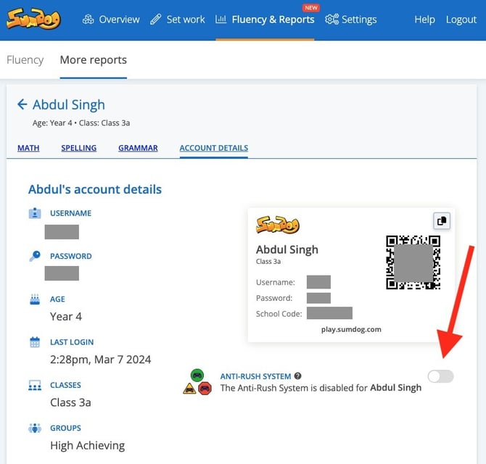The width and height of the screenshot is (486, 464).
Task: Click the Anti-Rush System help question icon
Action: click(x=297, y=376)
